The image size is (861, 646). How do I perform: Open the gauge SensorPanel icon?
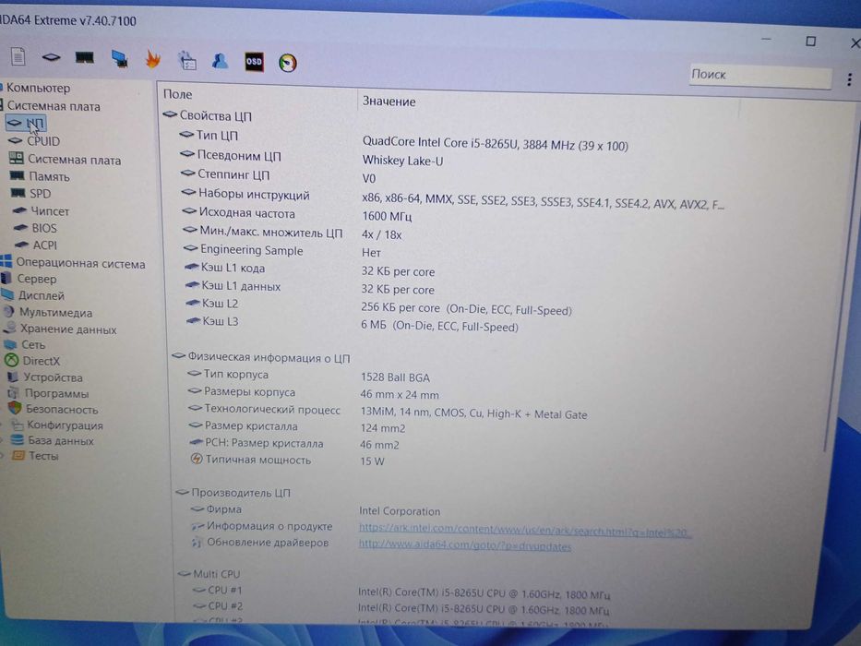[288, 63]
